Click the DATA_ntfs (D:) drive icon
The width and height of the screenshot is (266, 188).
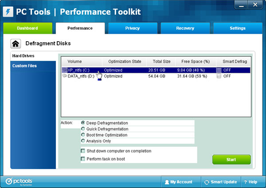click(64, 76)
